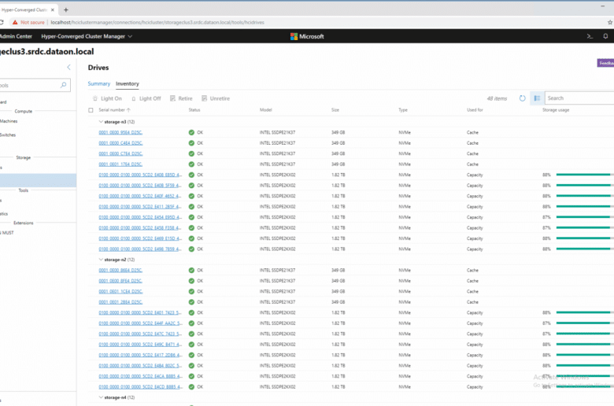Click the Feedback button
This screenshot has height=406, width=614.
point(605,63)
